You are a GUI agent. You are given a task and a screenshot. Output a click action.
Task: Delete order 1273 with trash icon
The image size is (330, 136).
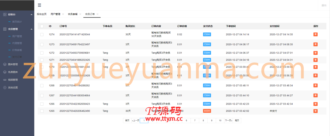(316, 44)
